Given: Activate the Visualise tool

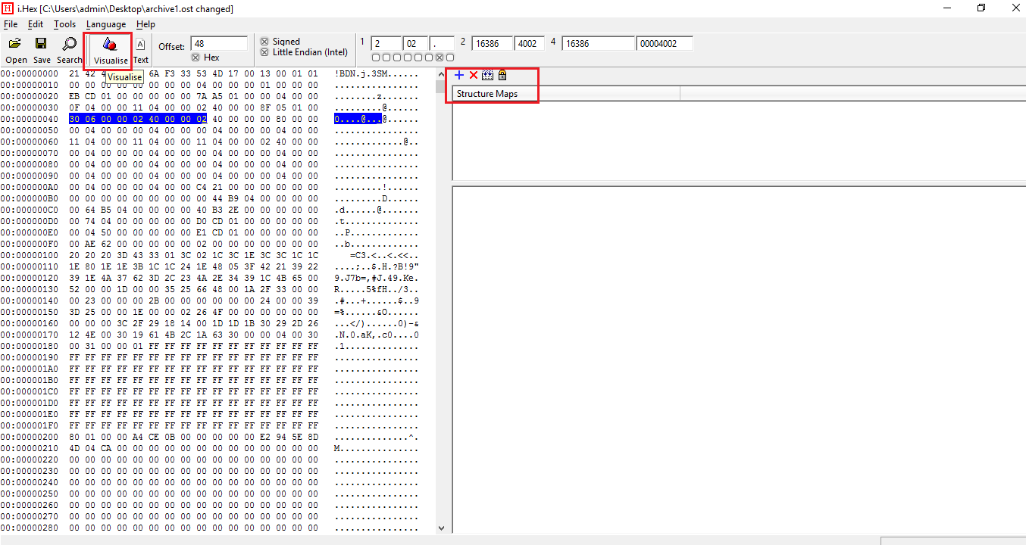Looking at the screenshot, I should point(111,50).
